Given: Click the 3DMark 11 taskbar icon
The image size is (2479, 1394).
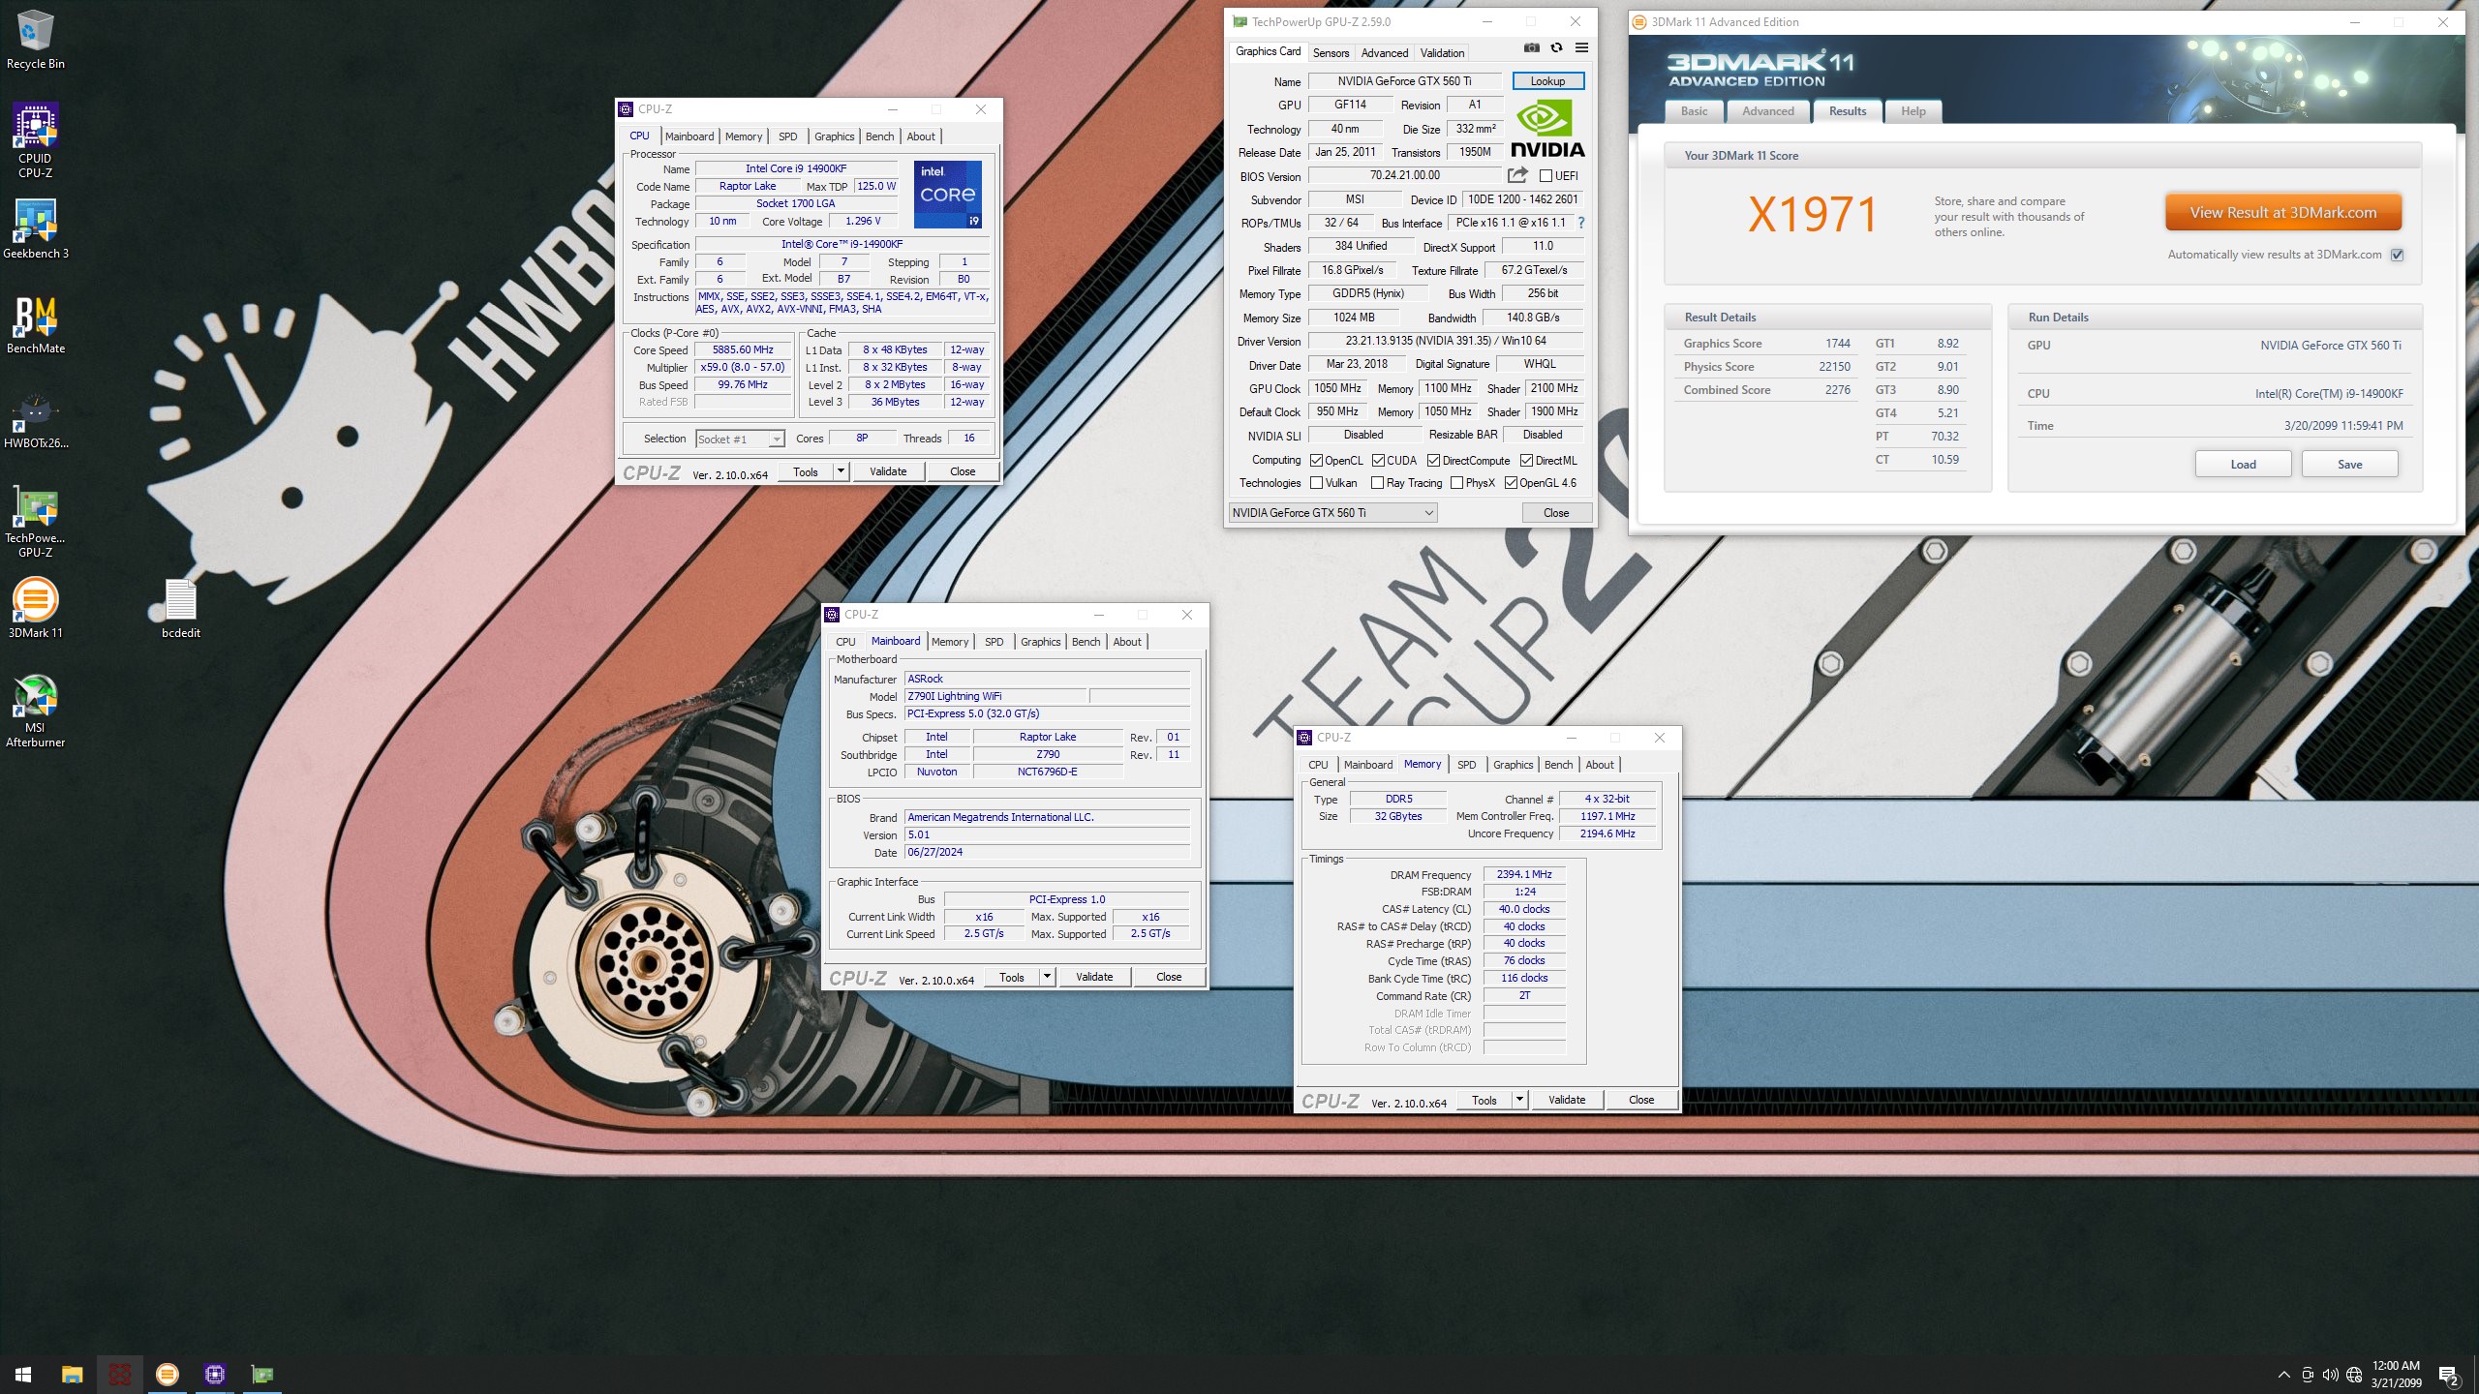Looking at the screenshot, I should [x=167, y=1374].
